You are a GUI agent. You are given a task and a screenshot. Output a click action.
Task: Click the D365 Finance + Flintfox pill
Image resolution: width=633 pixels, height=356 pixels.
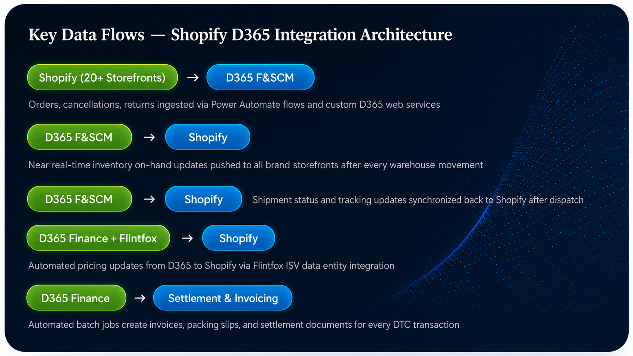98,238
